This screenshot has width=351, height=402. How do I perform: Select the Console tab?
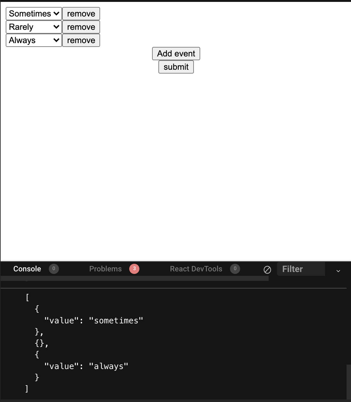27,269
